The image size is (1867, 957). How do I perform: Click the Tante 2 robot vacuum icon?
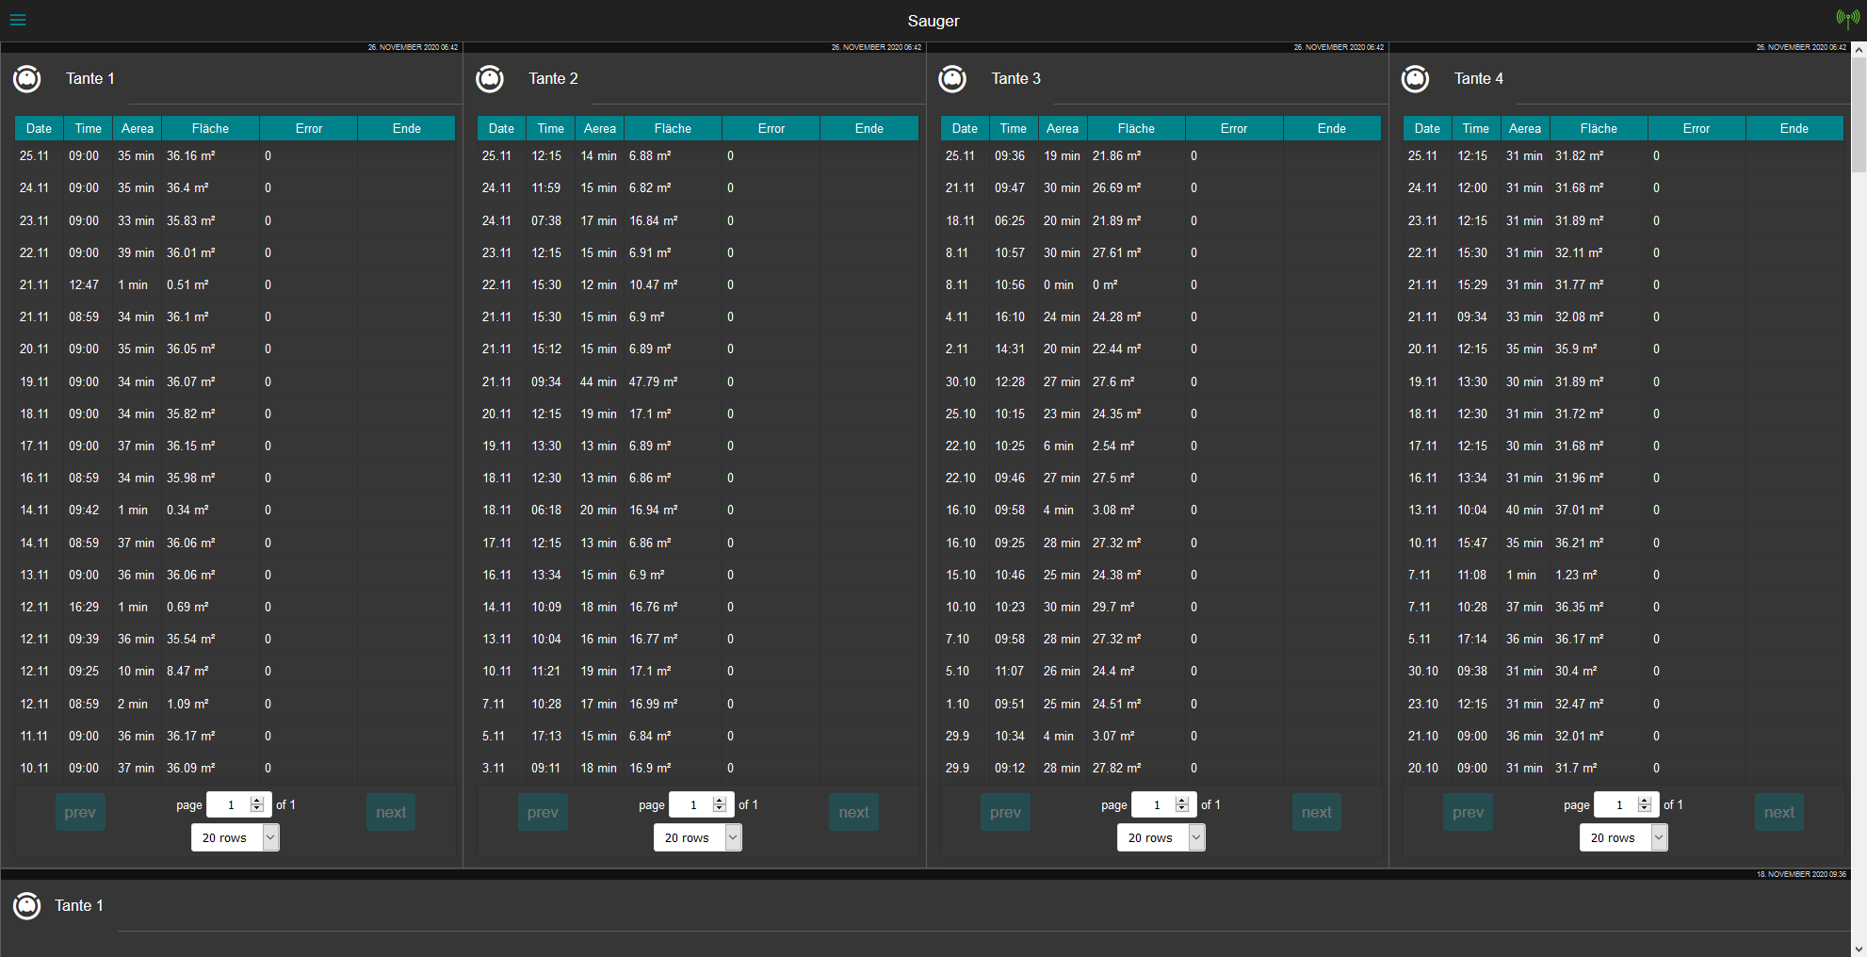click(490, 79)
